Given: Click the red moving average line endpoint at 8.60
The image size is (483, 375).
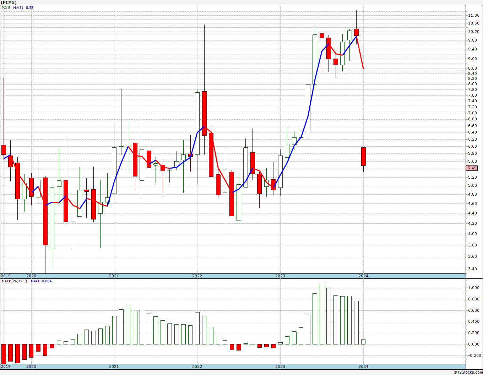Looking at the screenshot, I should 363,69.
